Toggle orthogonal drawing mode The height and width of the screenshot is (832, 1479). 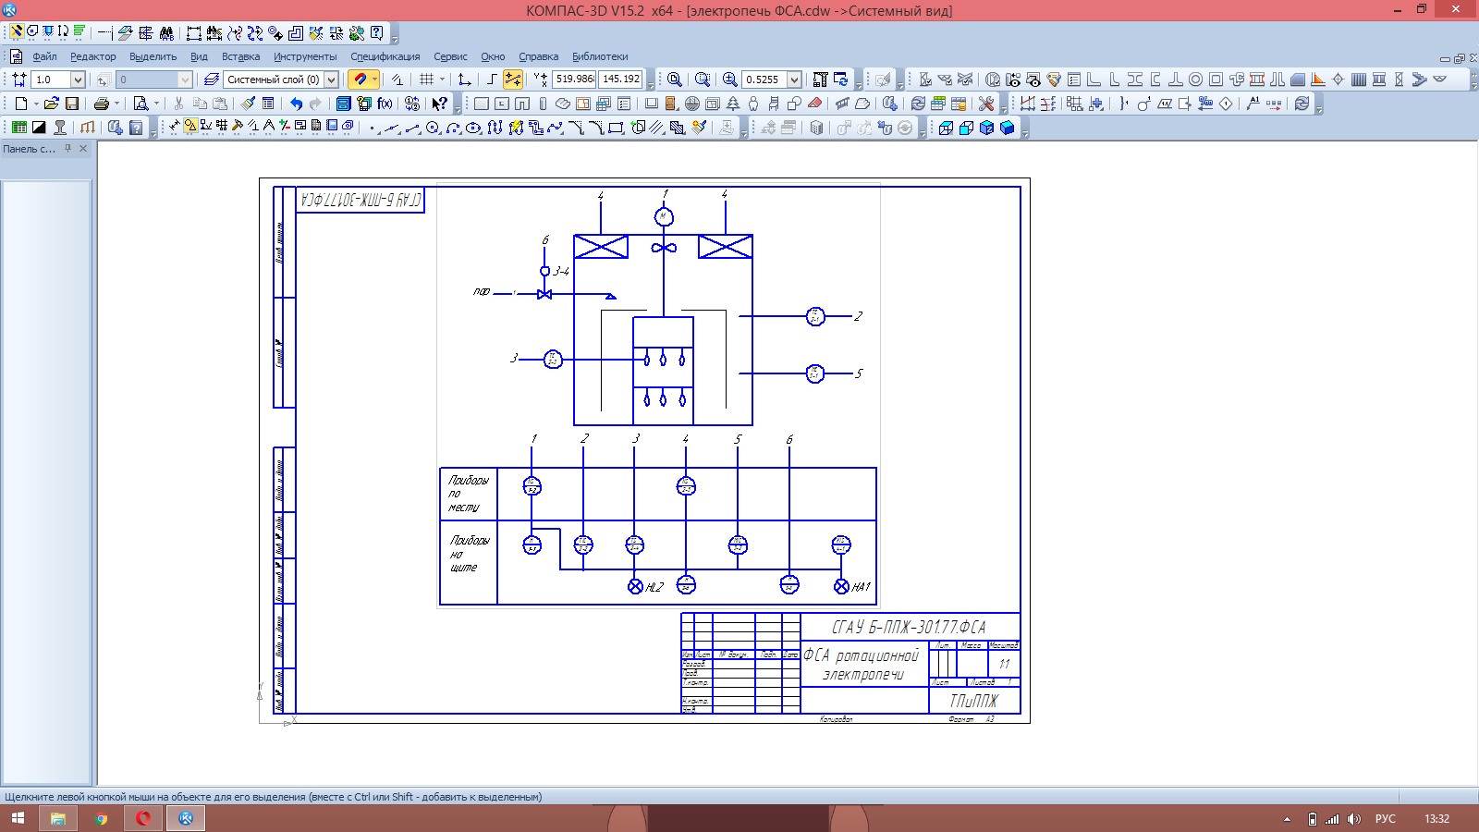coord(492,80)
